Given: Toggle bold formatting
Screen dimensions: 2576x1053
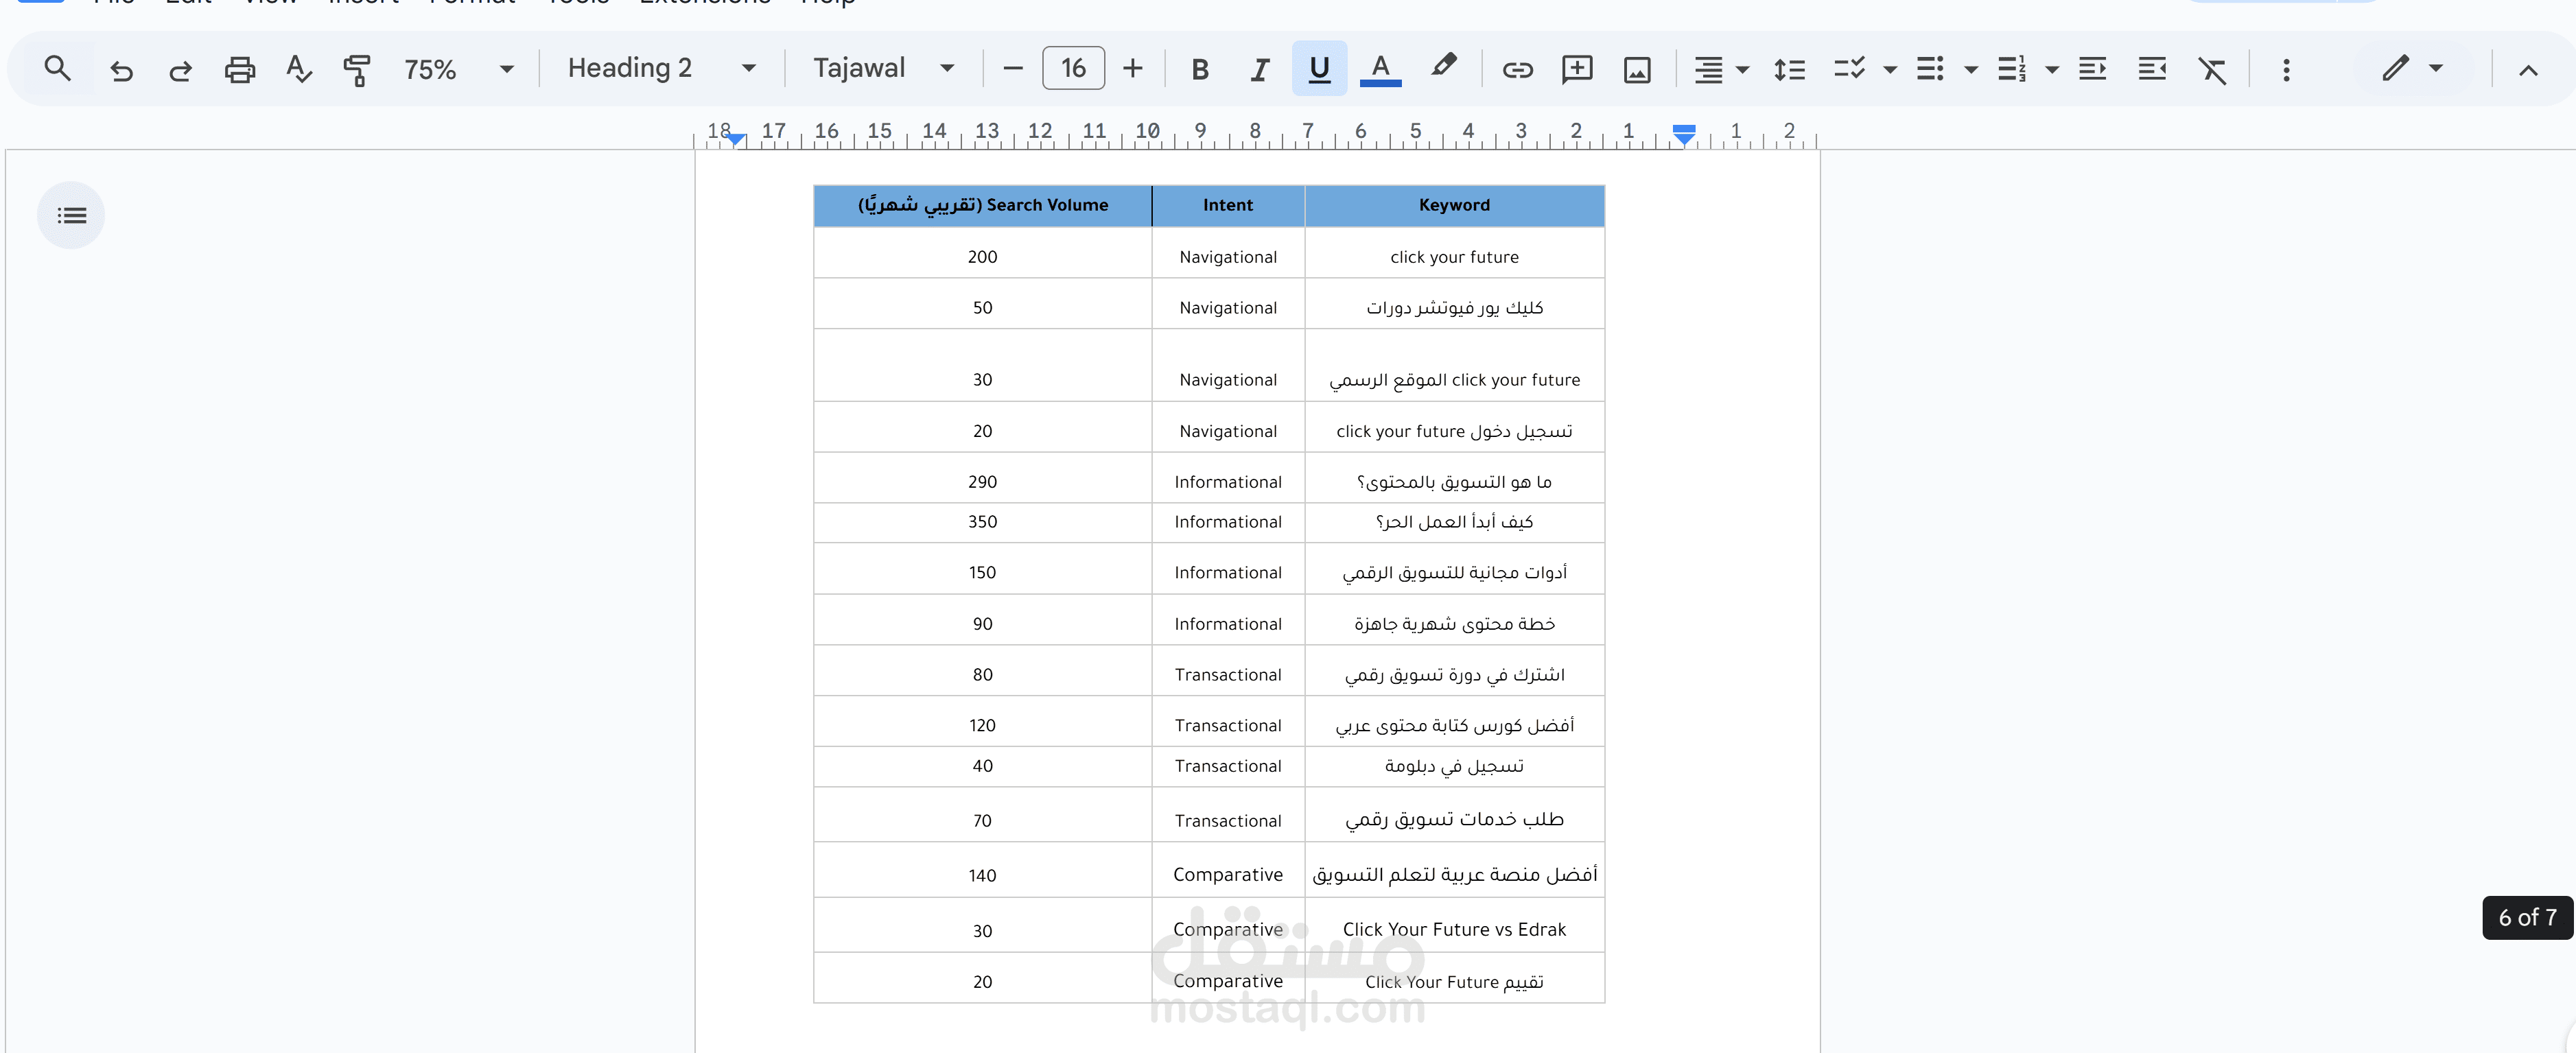Looking at the screenshot, I should 1200,69.
